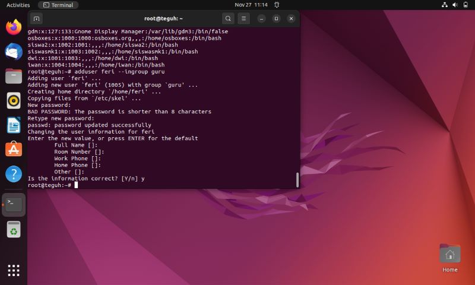Open a new terminal tab
Image resolution: width=475 pixels, height=285 pixels.
(36, 18)
